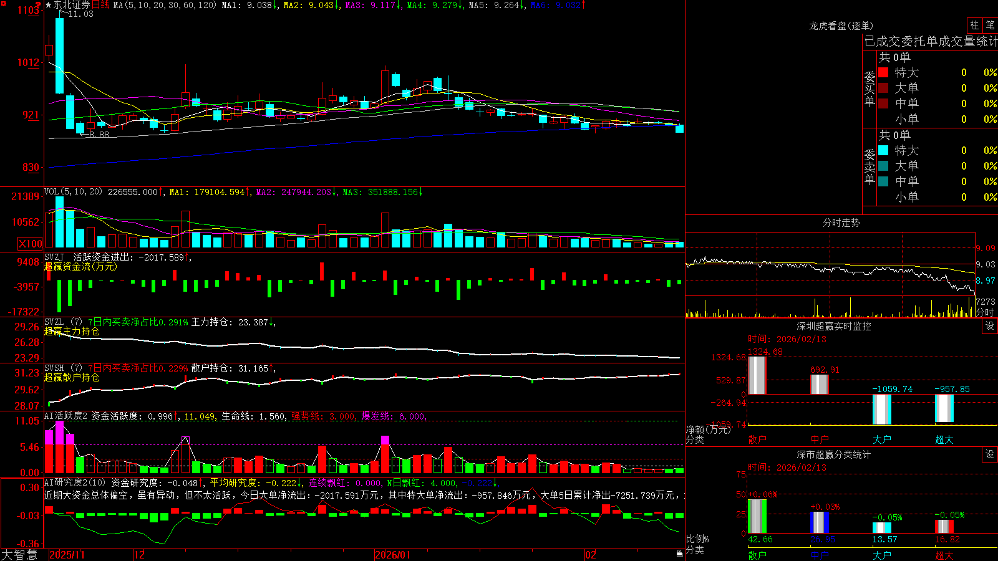Screen dimensions: 998x561
Task: Click the lock icon on the timeline
Action: [x=679, y=554]
